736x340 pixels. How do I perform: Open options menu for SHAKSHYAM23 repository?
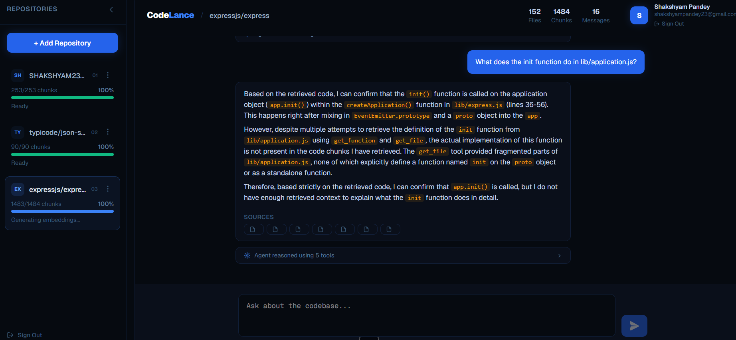coord(108,75)
